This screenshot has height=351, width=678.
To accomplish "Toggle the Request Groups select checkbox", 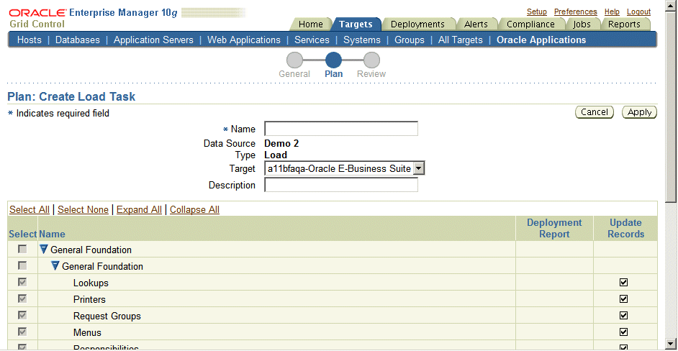I will click(x=22, y=315).
